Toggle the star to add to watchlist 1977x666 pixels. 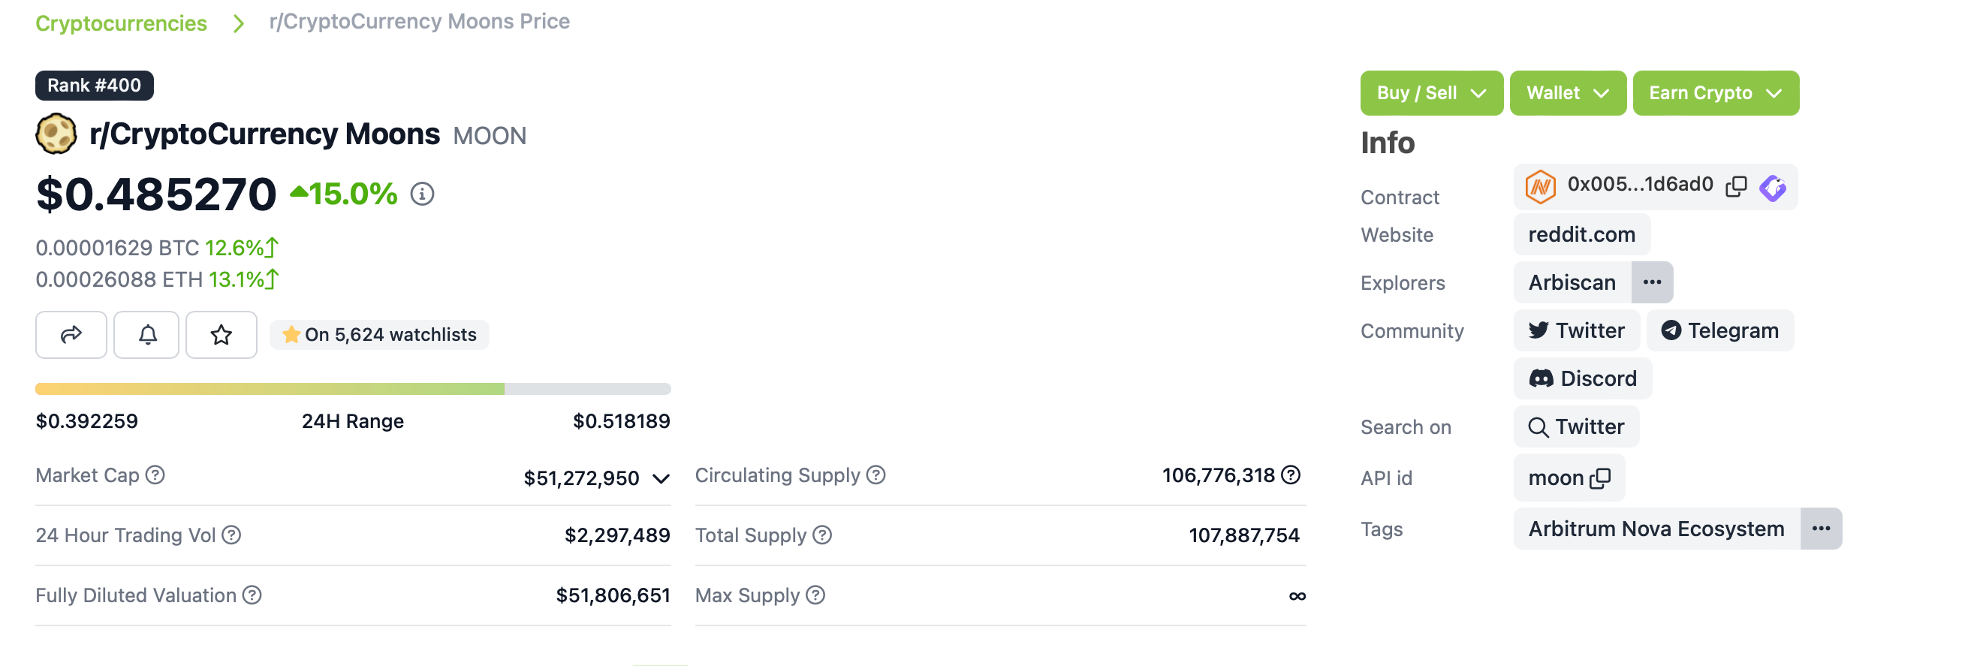point(221,335)
